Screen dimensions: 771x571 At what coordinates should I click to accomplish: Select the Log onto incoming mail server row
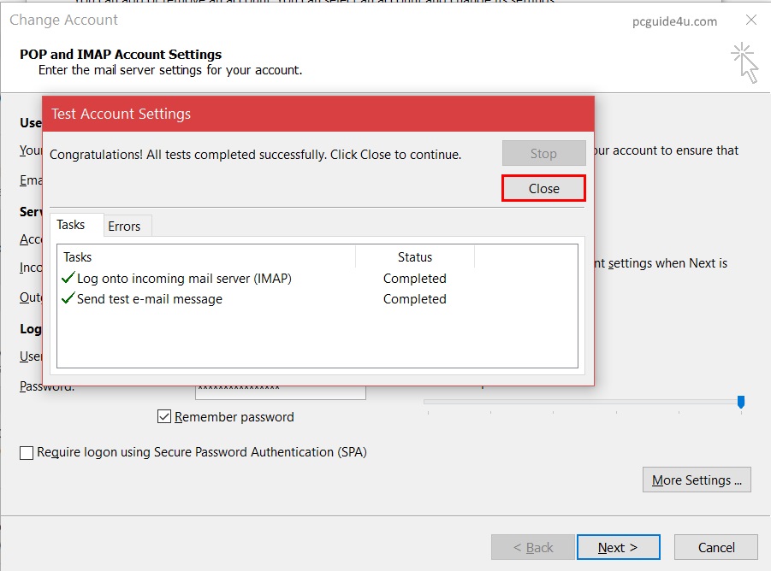point(184,279)
